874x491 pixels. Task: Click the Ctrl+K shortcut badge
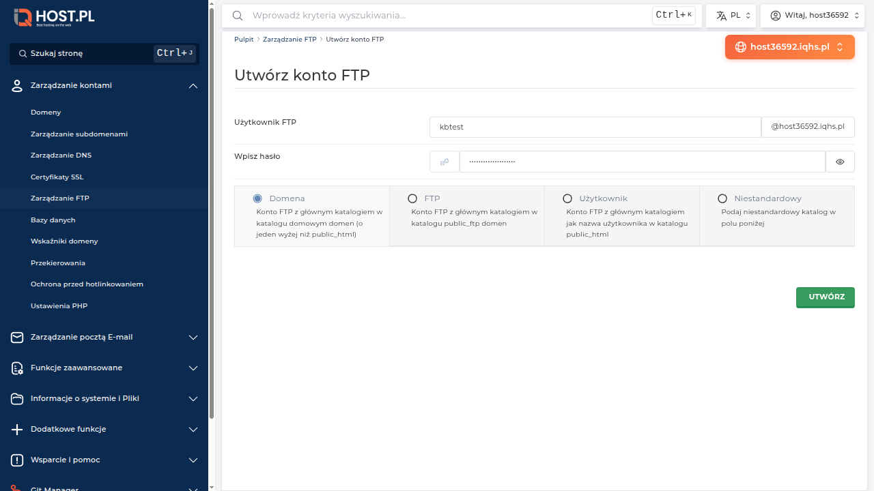coord(674,15)
